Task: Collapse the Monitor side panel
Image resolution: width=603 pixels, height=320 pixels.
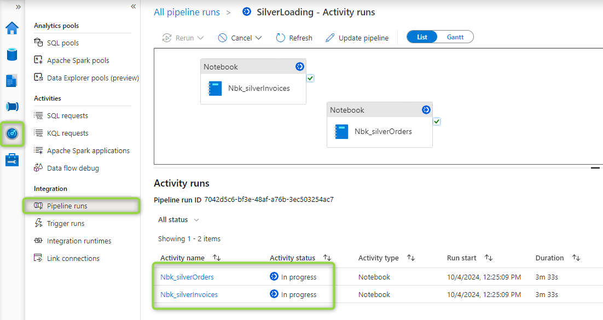Action: (x=133, y=6)
